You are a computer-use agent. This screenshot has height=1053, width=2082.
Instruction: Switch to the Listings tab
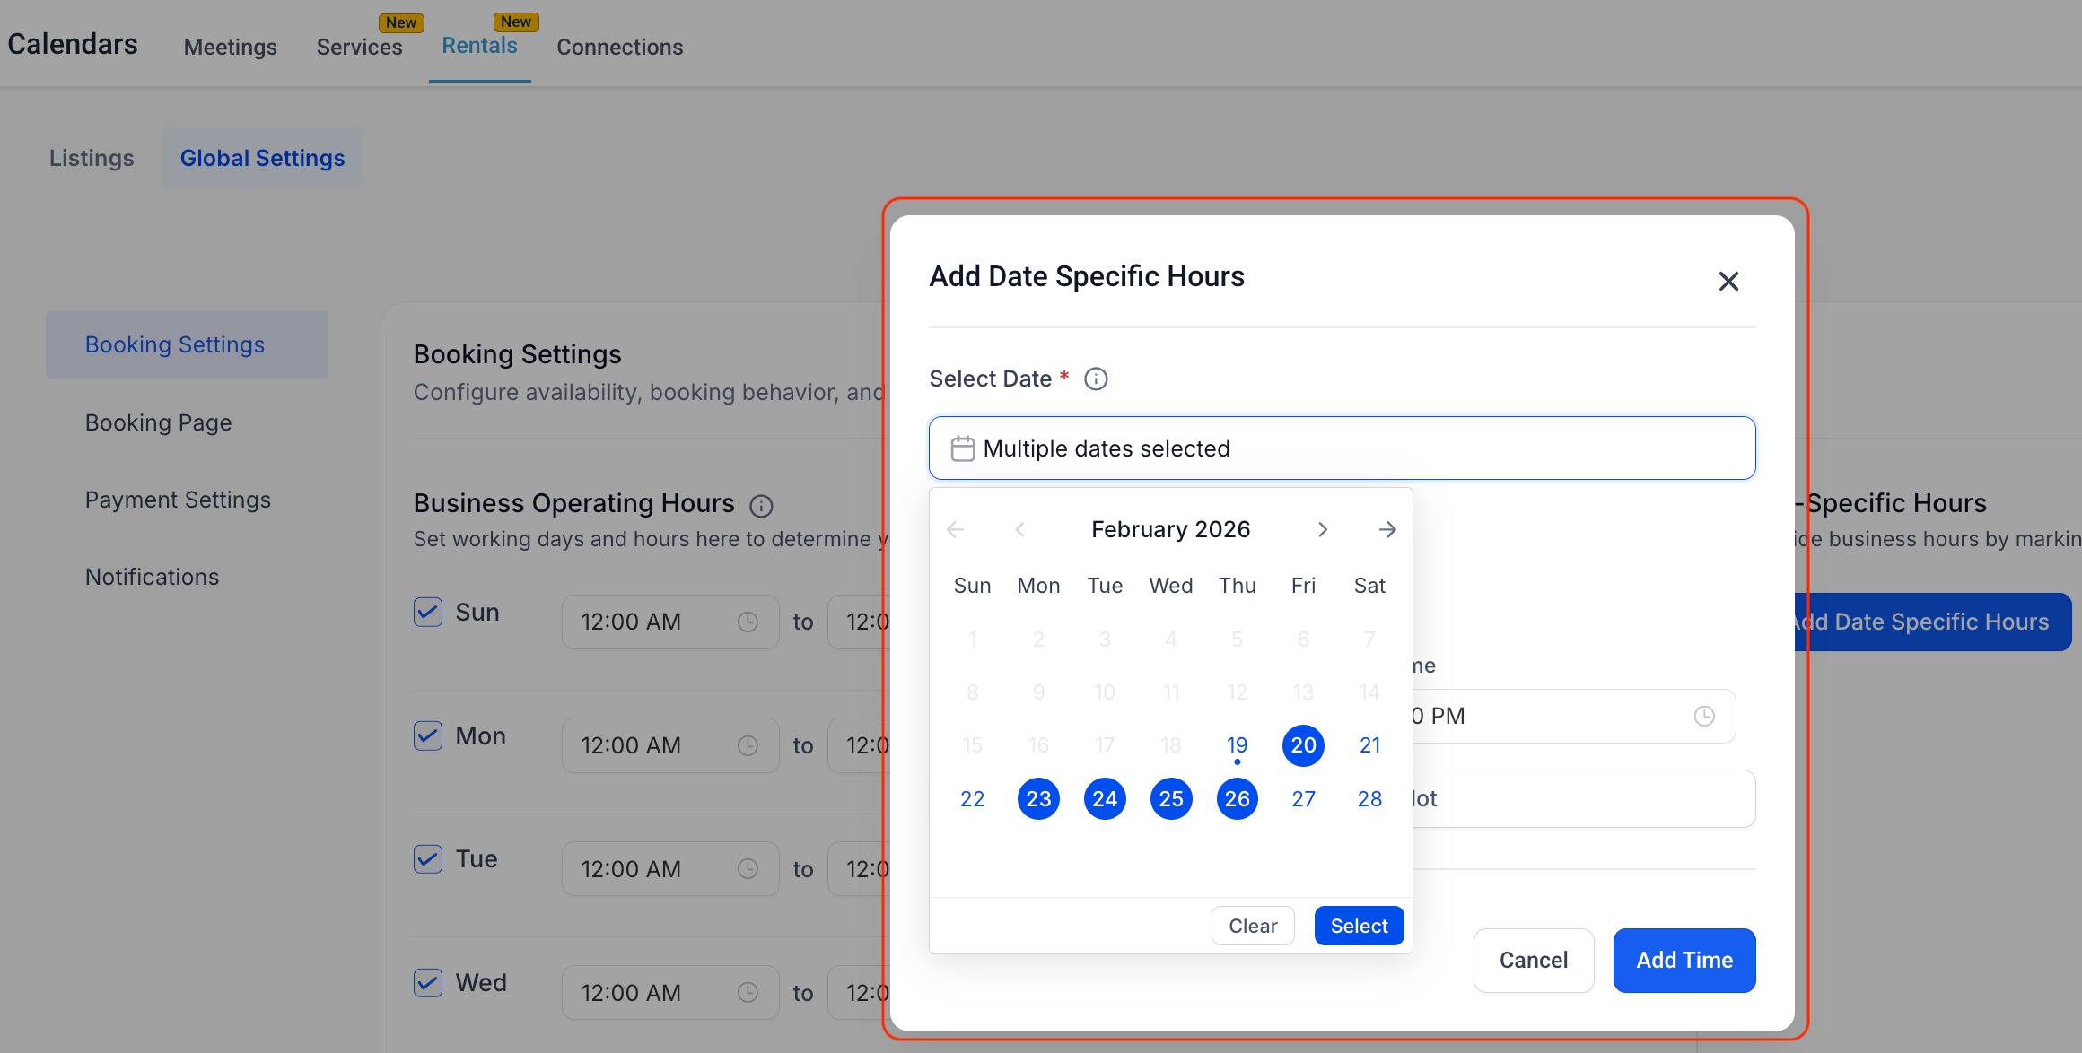91,158
